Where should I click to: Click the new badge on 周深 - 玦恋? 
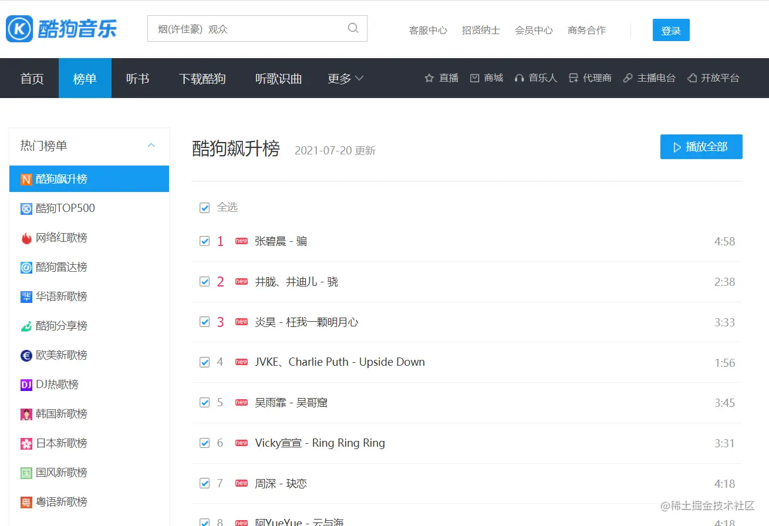click(x=241, y=483)
